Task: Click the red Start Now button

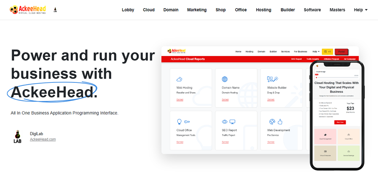Action: (340, 122)
